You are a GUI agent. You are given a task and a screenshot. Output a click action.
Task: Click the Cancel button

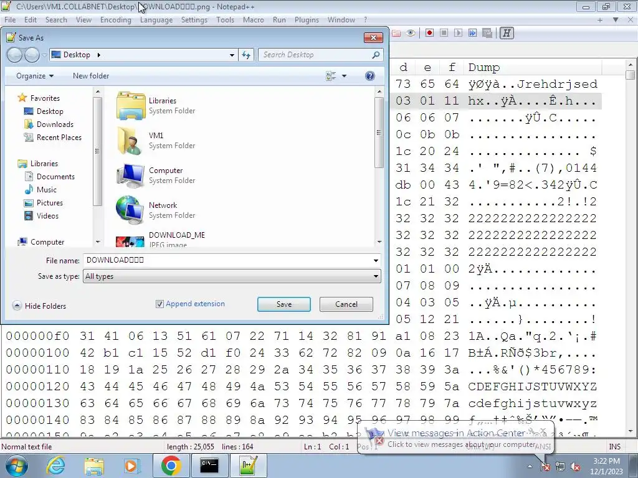point(346,304)
